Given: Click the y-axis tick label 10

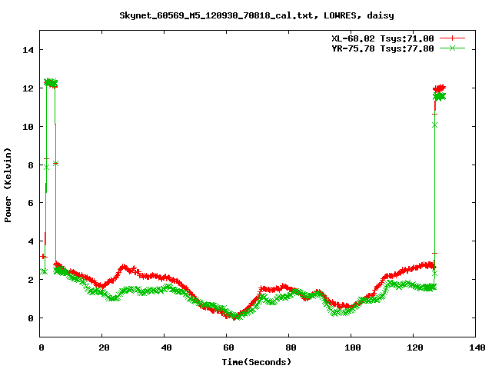Looking at the screenshot, I should (x=28, y=126).
